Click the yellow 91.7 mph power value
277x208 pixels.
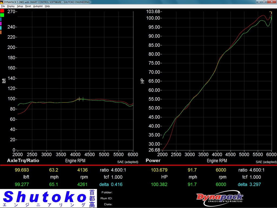click(x=192, y=170)
